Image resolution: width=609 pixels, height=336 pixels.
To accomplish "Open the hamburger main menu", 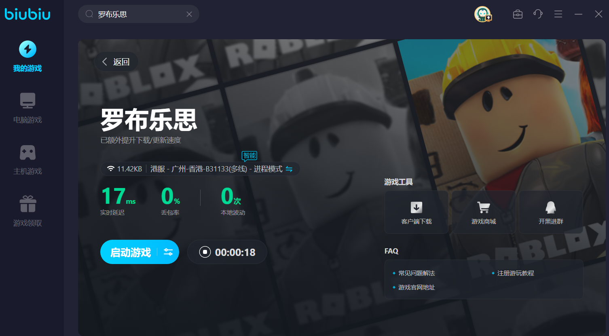I will [558, 14].
